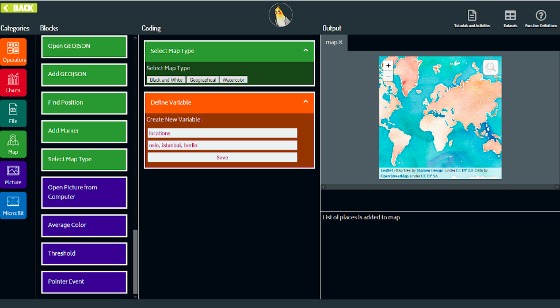The image size is (560, 308).
Task: Open the Picture category
Action: pyautogui.click(x=13, y=174)
